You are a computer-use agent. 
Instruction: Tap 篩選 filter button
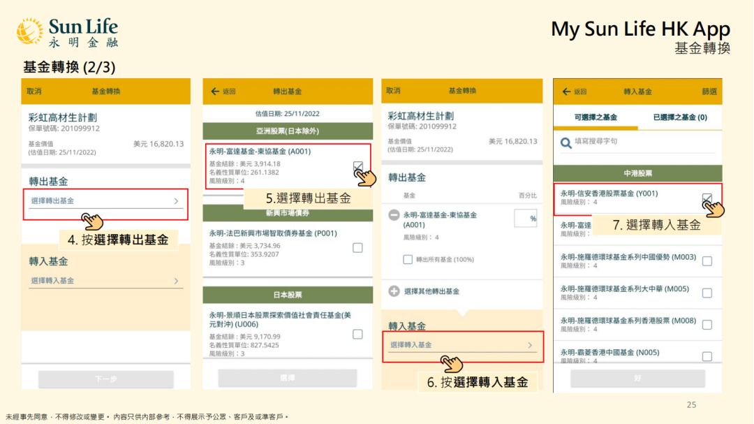[709, 92]
